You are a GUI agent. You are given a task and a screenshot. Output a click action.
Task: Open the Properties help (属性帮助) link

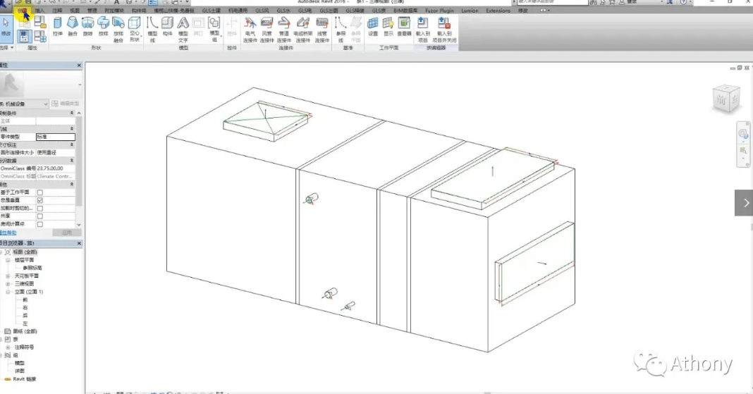click(x=8, y=233)
